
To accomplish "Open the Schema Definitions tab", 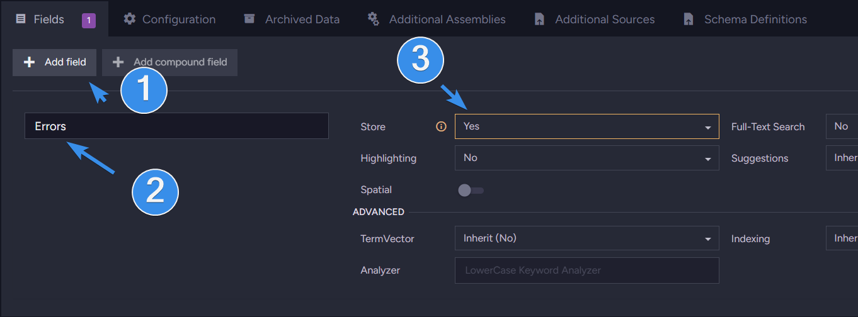I will tap(755, 19).
